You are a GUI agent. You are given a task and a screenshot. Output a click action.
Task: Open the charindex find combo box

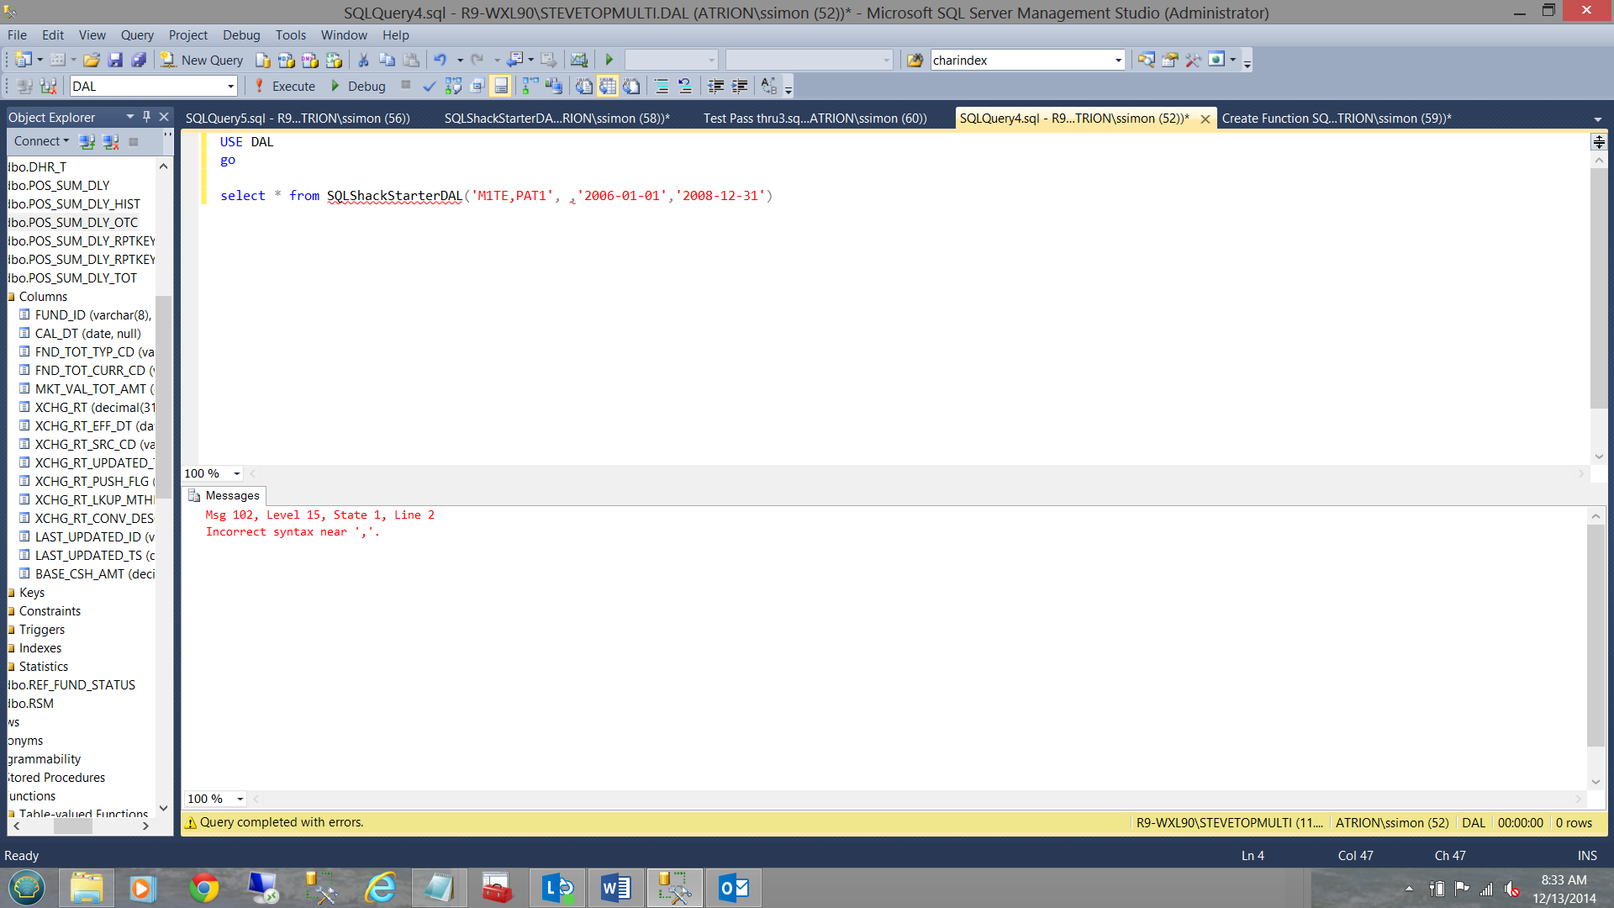pyautogui.click(x=1118, y=60)
